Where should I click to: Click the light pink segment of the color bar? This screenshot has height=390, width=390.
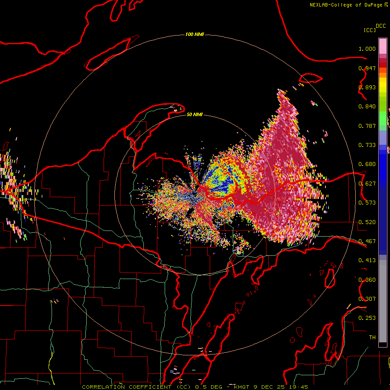pos(383,46)
